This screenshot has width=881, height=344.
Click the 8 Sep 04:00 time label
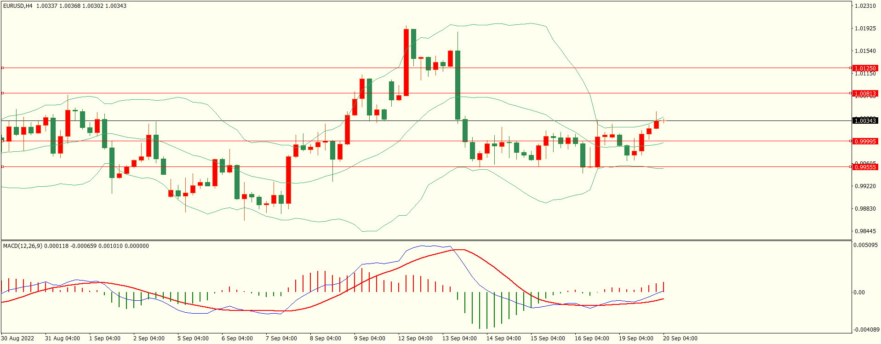click(x=325, y=338)
